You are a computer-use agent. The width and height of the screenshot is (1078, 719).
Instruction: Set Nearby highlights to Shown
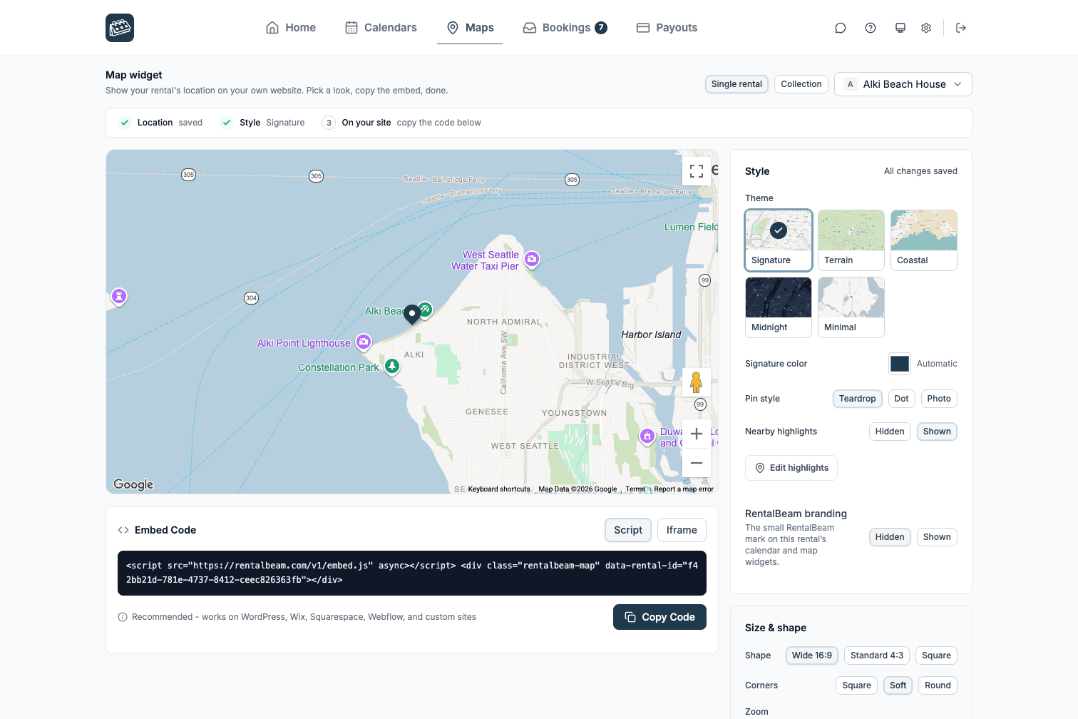point(937,432)
